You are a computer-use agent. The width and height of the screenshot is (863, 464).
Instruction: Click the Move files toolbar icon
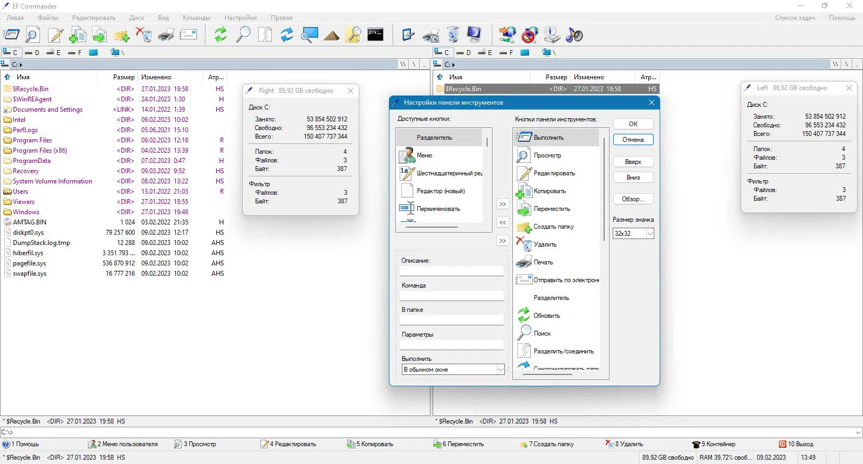[x=99, y=35]
